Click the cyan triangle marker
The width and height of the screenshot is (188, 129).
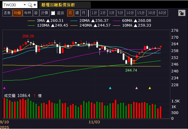point(110,88)
